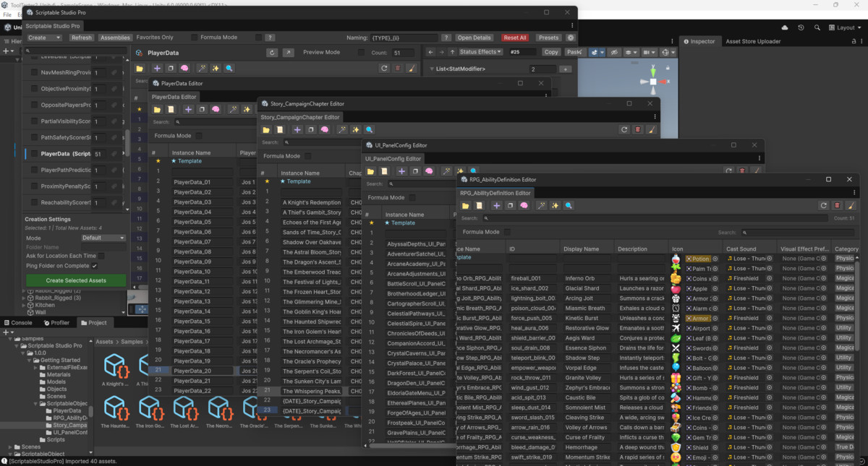
Task: Add new entry with plus icon in UI_PanelConfig Editor
Action: pyautogui.click(x=402, y=172)
